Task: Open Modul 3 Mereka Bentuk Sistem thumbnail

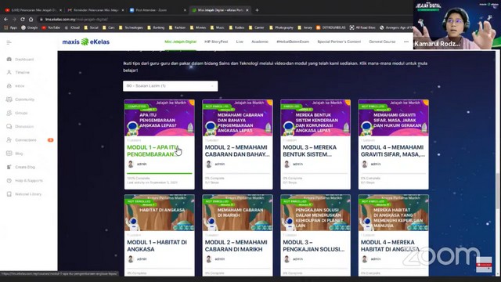Action: 315,117
